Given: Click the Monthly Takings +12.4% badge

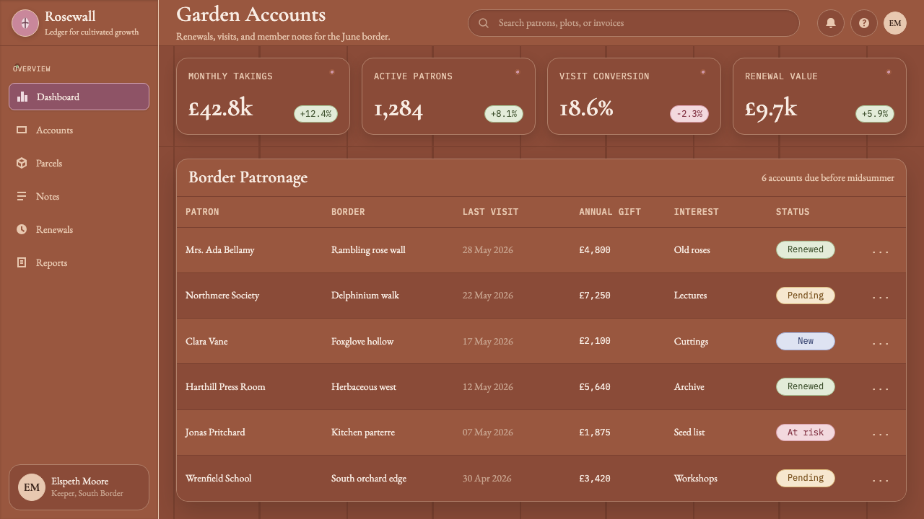Looking at the screenshot, I should click(x=315, y=114).
